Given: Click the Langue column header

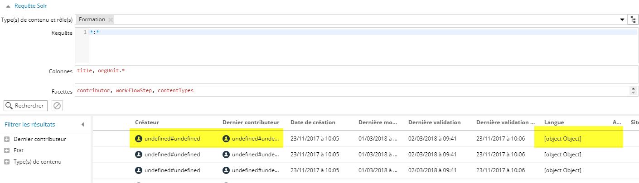Looking at the screenshot, I should (554, 122).
